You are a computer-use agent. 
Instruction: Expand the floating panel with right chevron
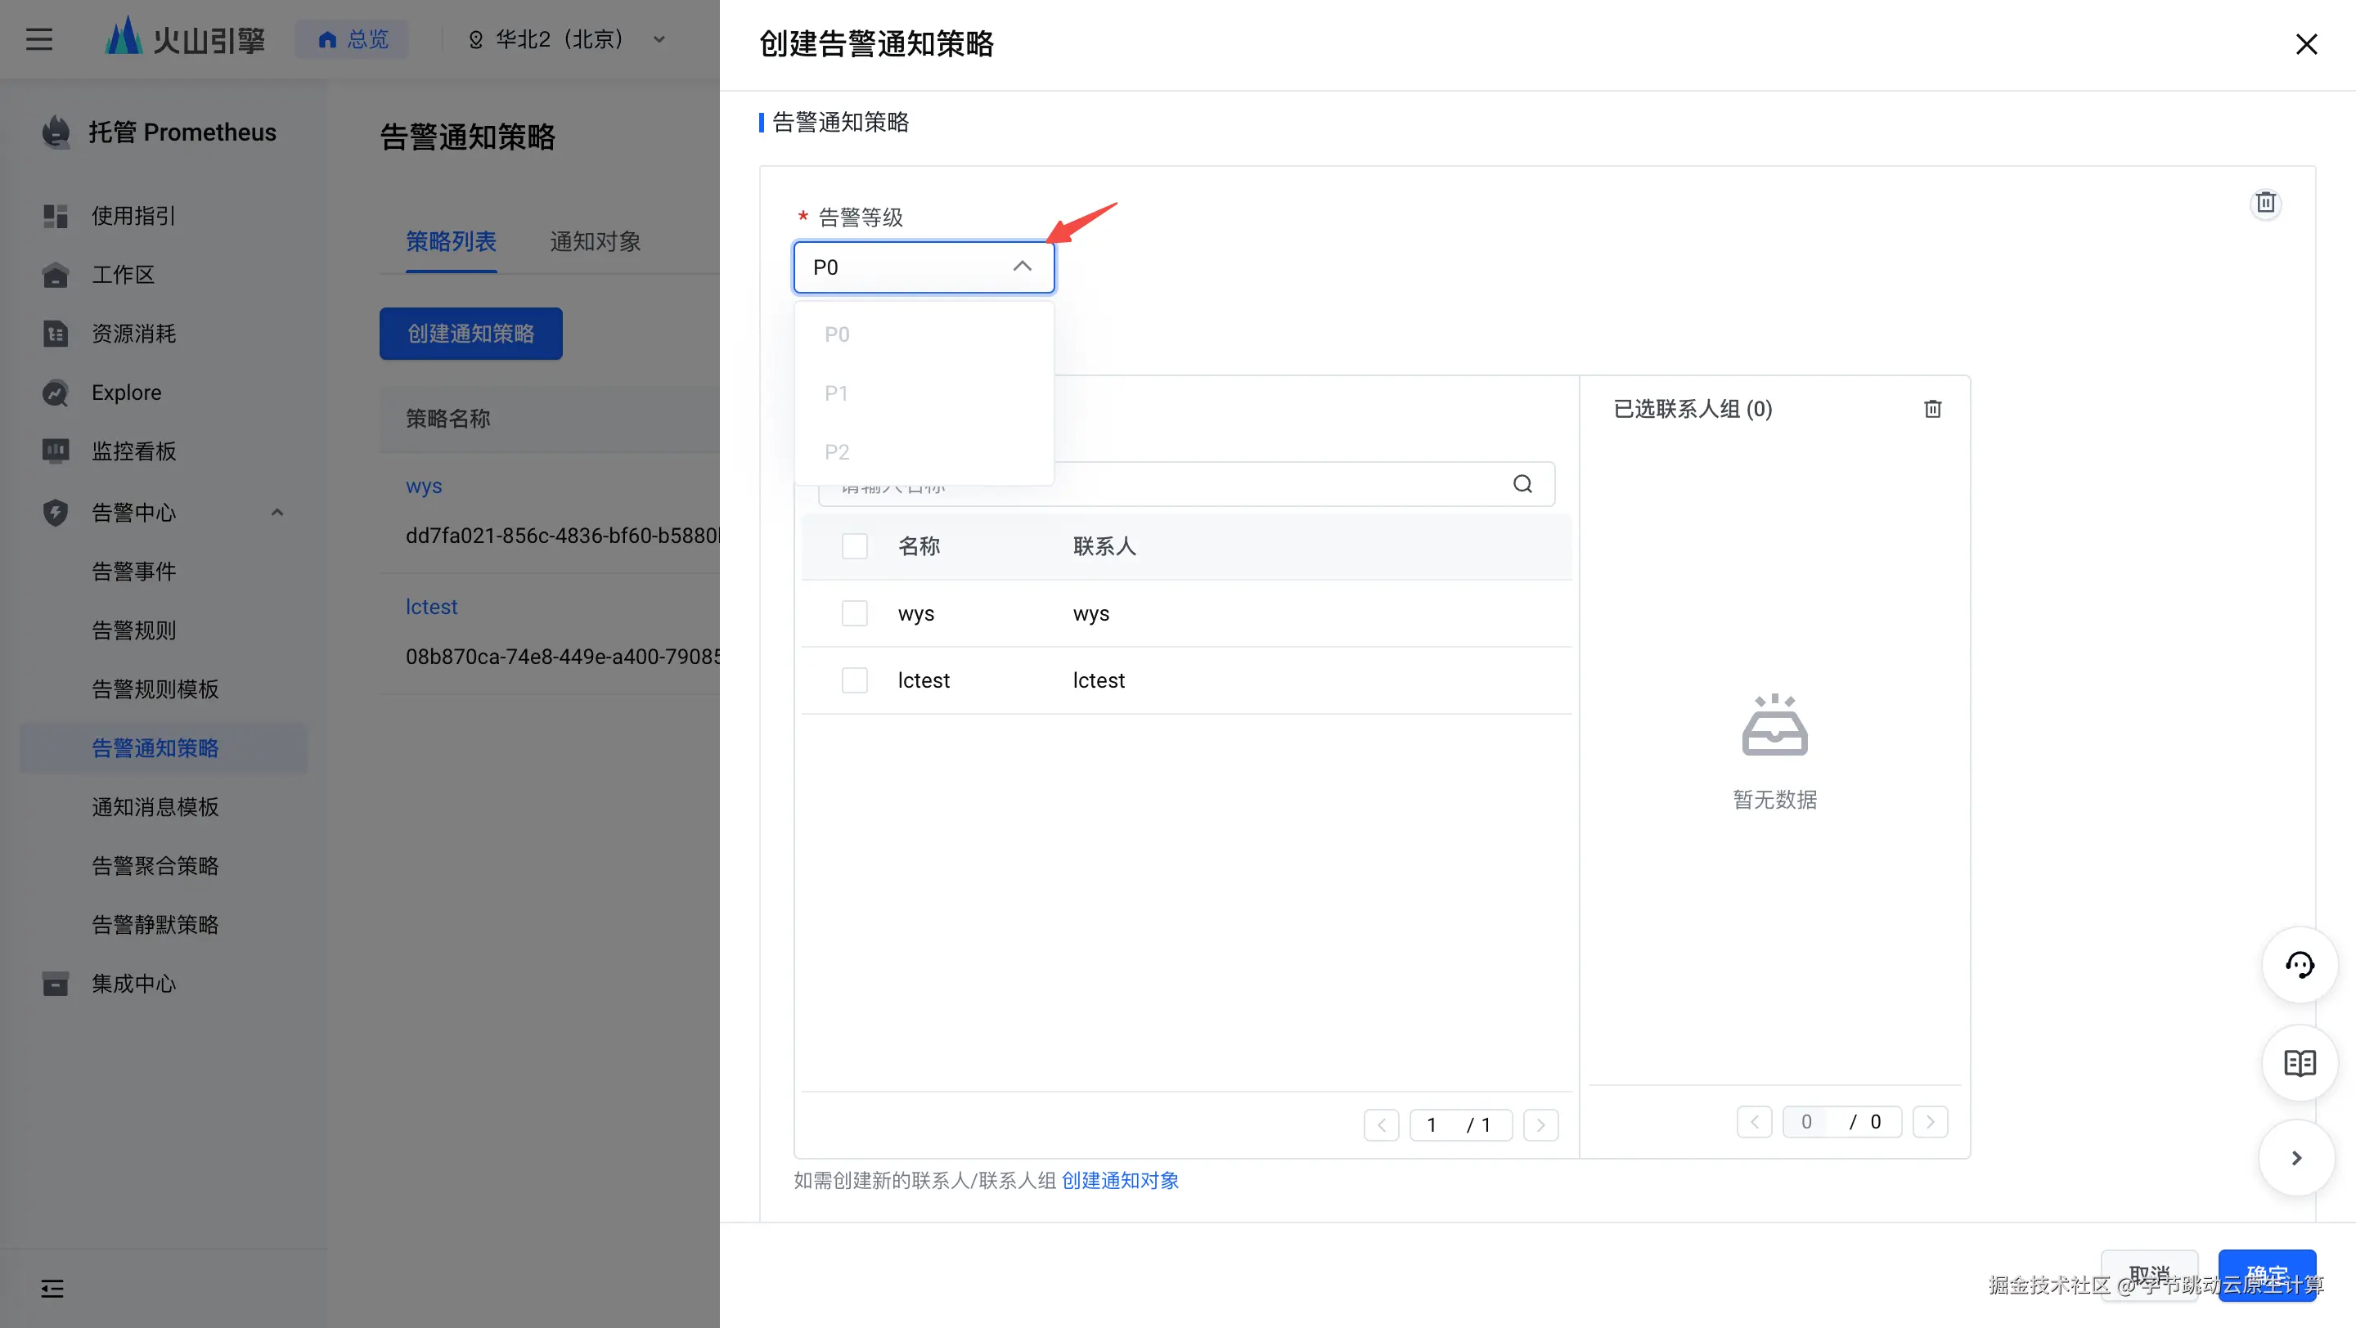(x=2295, y=1158)
